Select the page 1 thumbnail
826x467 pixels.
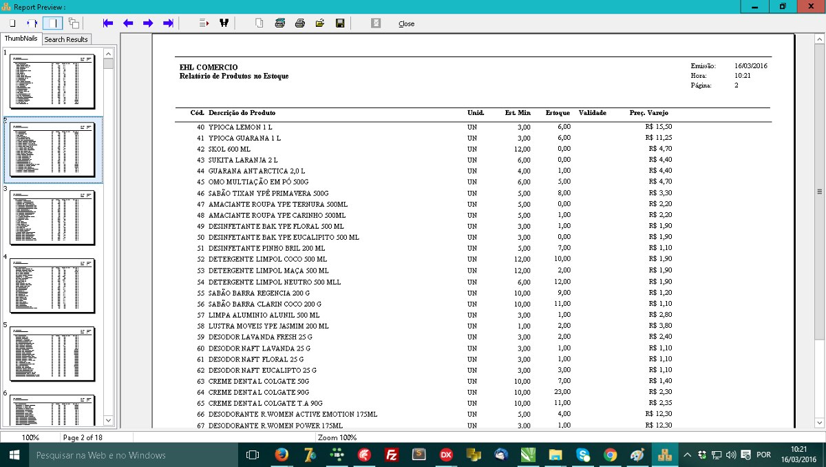[52, 81]
